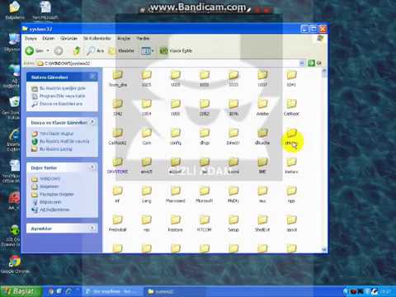Open WINDOWS in Diğer Yerler
Viewport: 396px width, 297px height.
coord(49,179)
